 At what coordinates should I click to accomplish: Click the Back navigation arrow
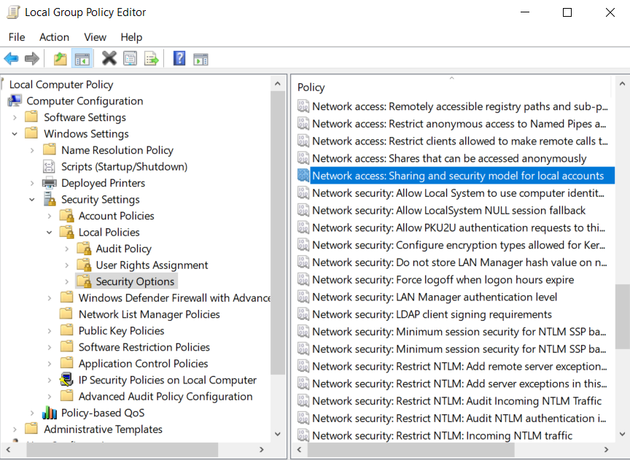coord(11,58)
